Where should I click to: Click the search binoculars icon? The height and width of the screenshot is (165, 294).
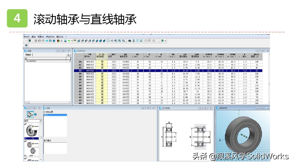[130, 41]
